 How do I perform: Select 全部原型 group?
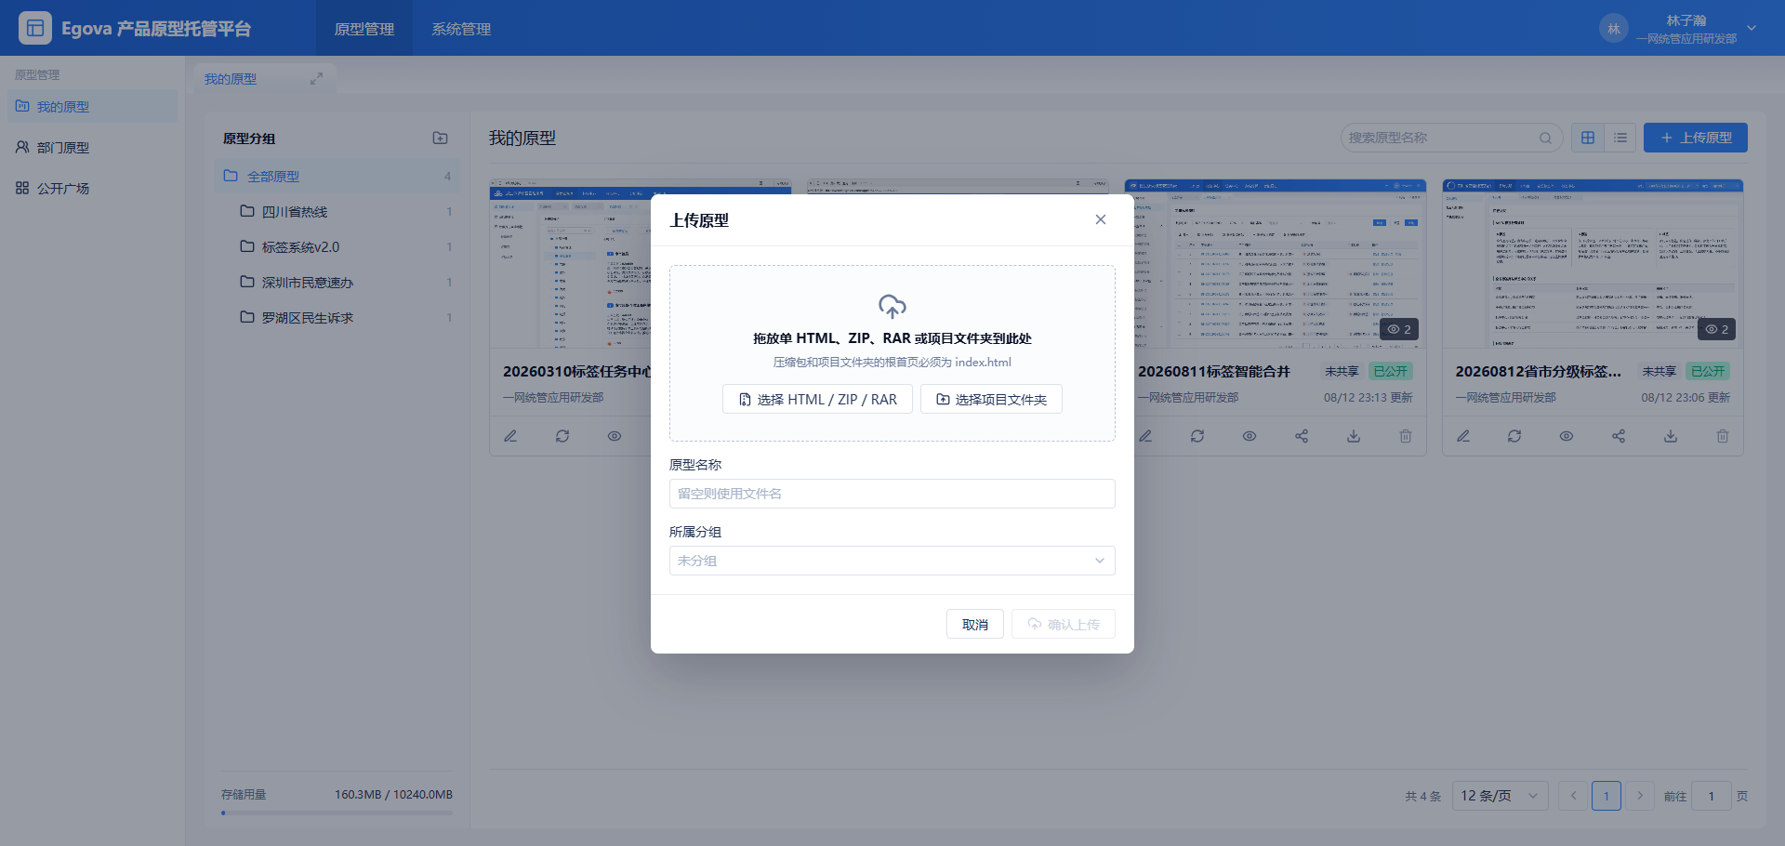[337, 176]
